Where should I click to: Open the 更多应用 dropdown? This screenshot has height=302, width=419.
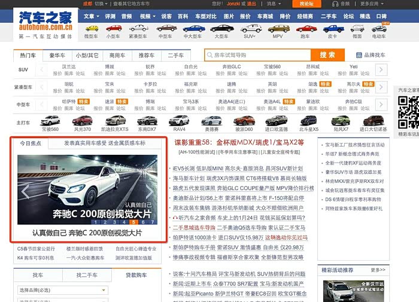(x=372, y=4)
